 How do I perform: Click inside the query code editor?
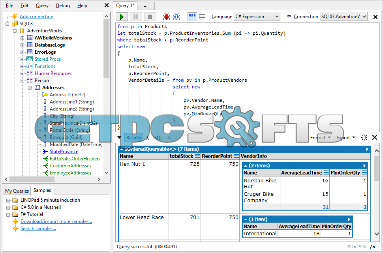(247, 77)
